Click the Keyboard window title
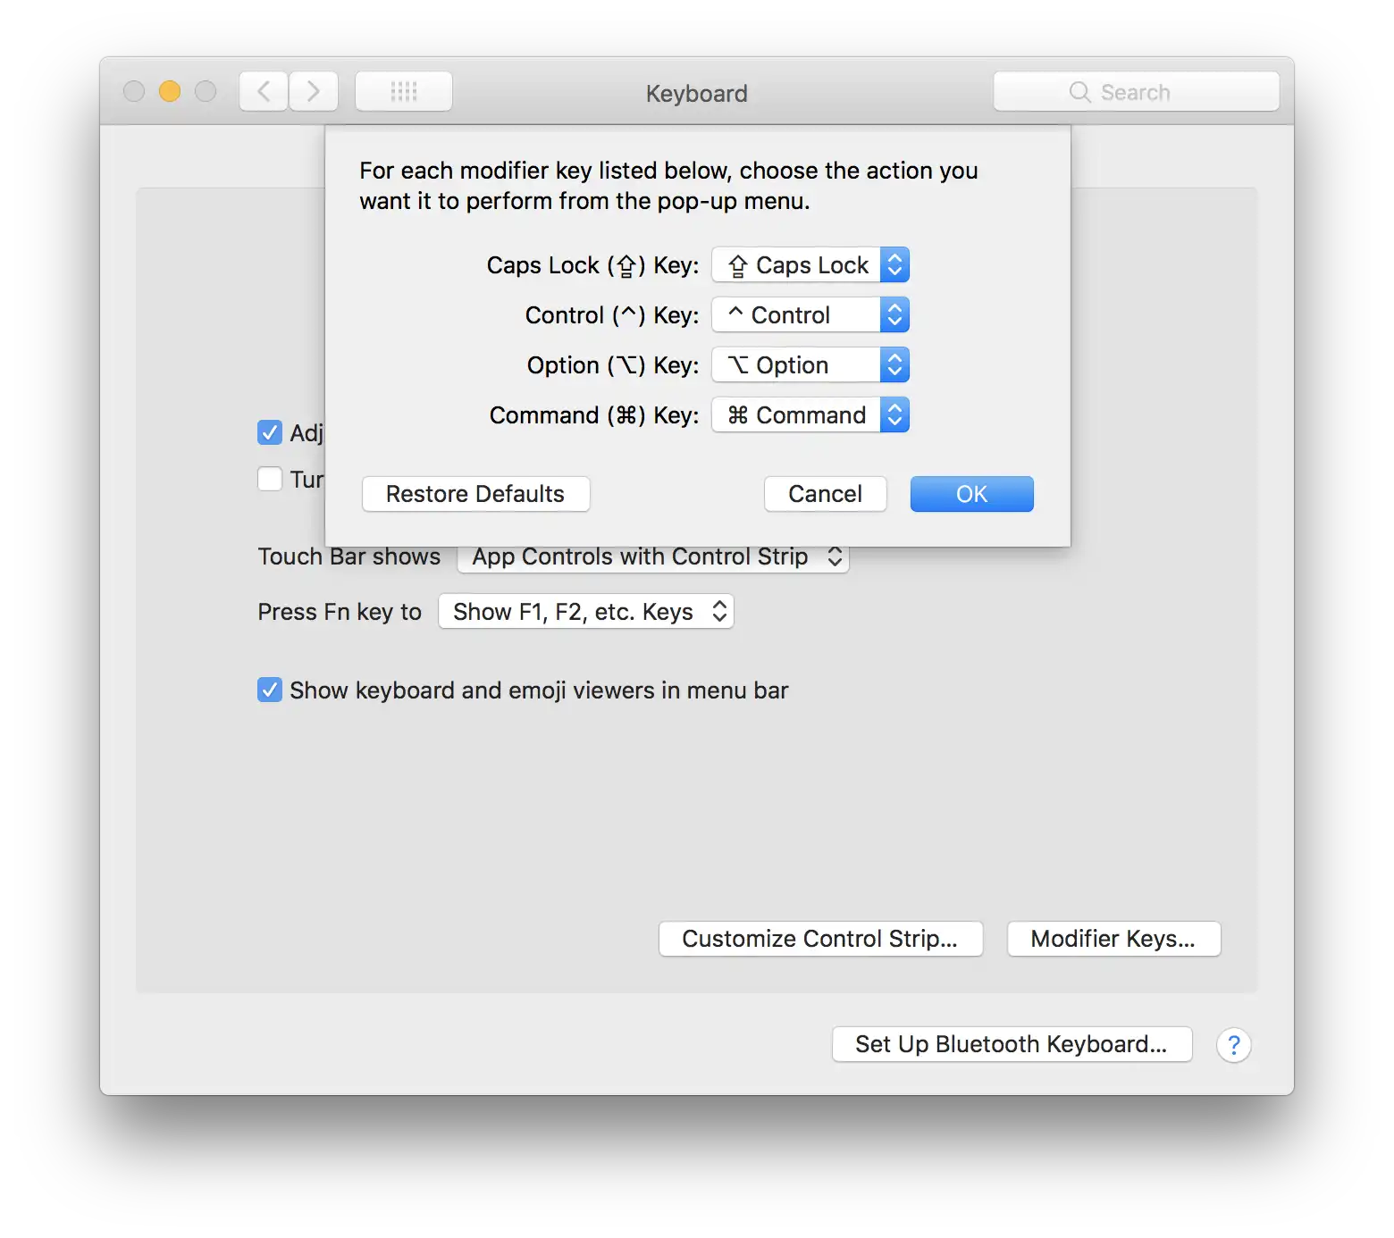 pyautogui.click(x=696, y=93)
